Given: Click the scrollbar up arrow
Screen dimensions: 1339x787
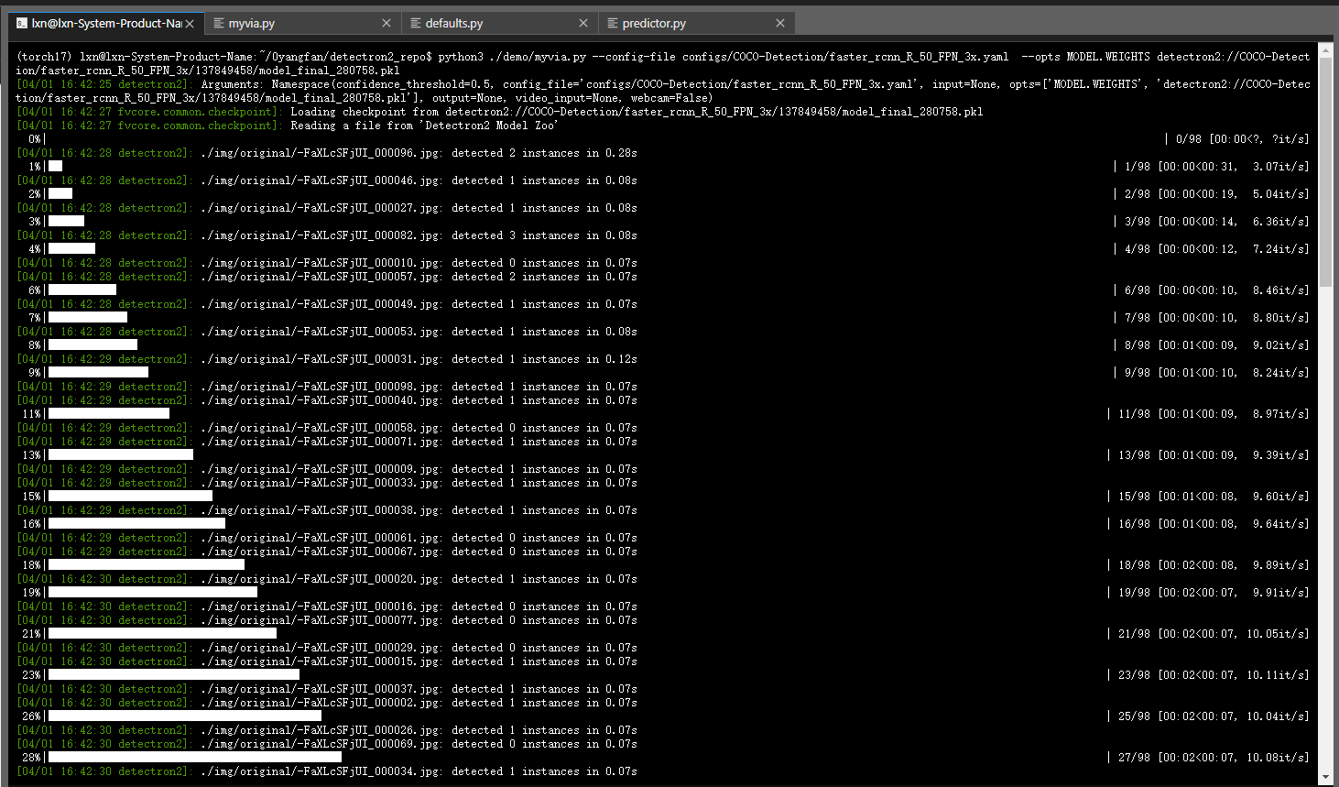Looking at the screenshot, I should 1326,49.
